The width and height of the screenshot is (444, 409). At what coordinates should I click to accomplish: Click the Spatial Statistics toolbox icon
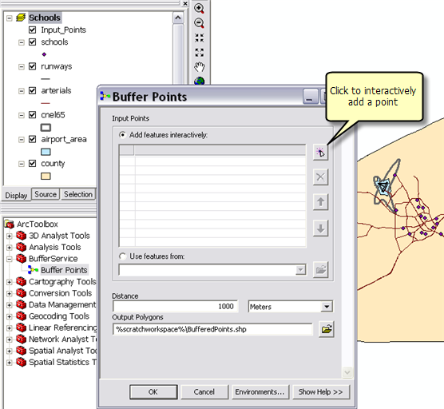pyautogui.click(x=22, y=362)
